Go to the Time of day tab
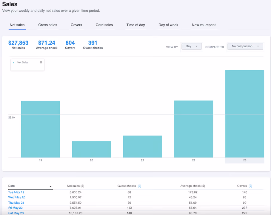Image resolution: width=271 pixels, height=215 pixels. (136, 25)
